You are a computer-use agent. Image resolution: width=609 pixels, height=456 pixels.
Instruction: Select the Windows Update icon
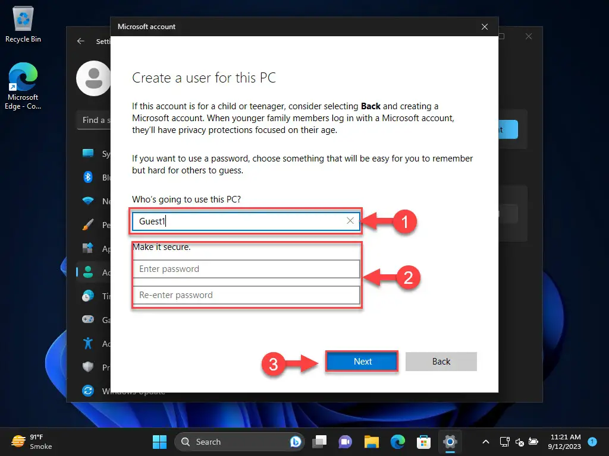(x=88, y=391)
